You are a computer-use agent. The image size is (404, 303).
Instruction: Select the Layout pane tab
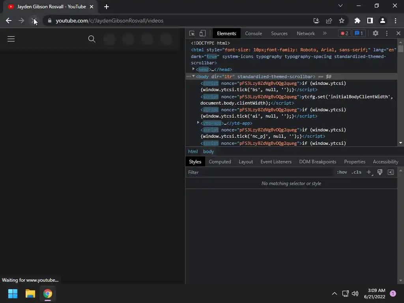point(246,162)
